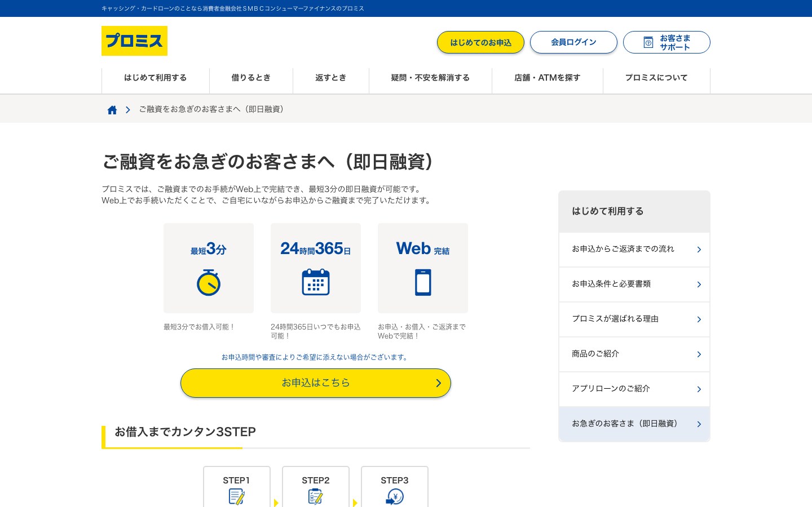Click sidebar heading はじめて利用する
The image size is (812, 507).
[x=608, y=211]
